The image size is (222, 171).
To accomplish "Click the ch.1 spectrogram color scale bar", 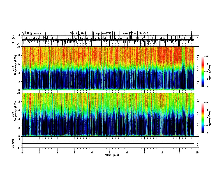I will (203, 72).
